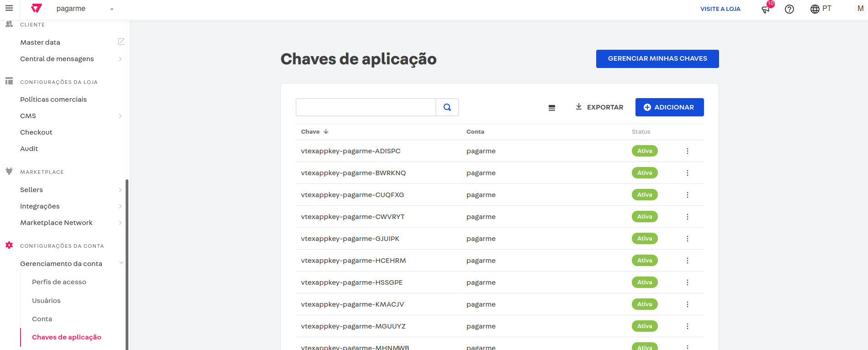Image resolution: width=868 pixels, height=350 pixels.
Task: Sort by the Chave column arrow
Action: (326, 131)
